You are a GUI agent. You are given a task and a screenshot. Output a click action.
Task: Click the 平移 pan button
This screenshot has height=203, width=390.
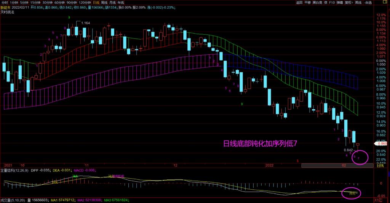point(308,3)
